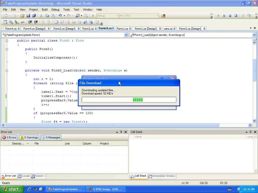This screenshot has height=193, width=258.
Task: Click the code editor vertical scroll thumb
Action: point(254,70)
